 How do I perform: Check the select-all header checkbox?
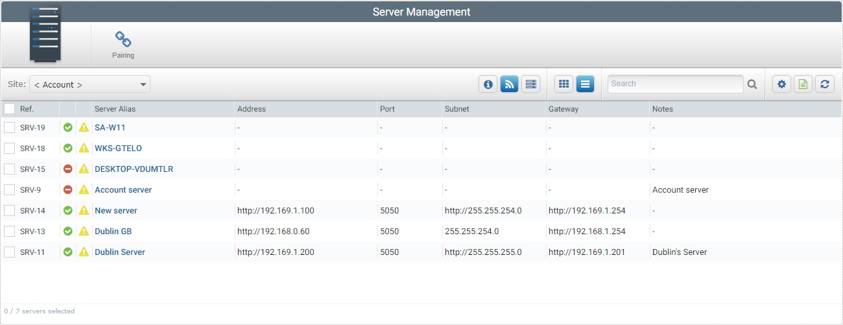(9, 109)
